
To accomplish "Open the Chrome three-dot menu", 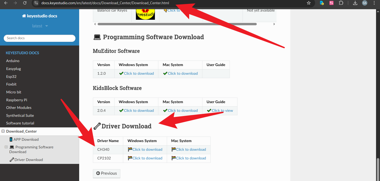I will (374, 3).
